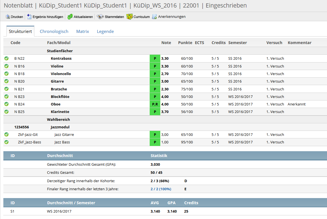Click green check icon for Violine
The height and width of the screenshot is (219, 327).
6,66
